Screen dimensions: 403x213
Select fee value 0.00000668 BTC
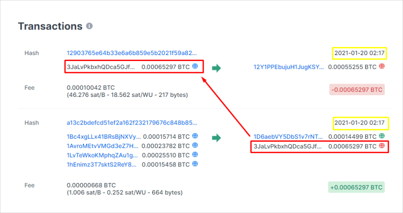click(x=91, y=185)
